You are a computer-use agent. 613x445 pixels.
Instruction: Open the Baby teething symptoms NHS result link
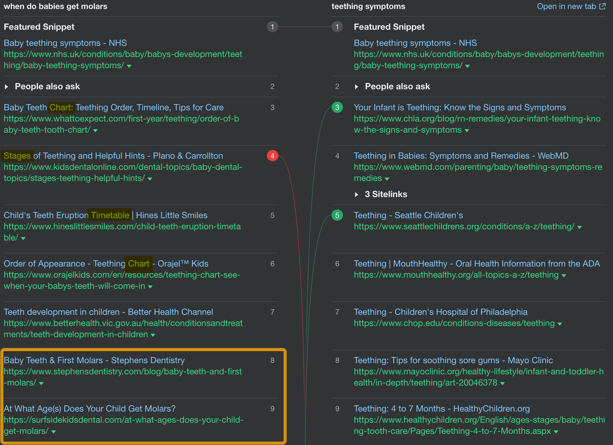[x=65, y=43]
